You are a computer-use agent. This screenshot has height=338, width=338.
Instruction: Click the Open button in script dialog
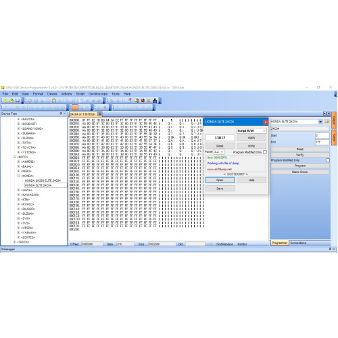click(x=220, y=180)
